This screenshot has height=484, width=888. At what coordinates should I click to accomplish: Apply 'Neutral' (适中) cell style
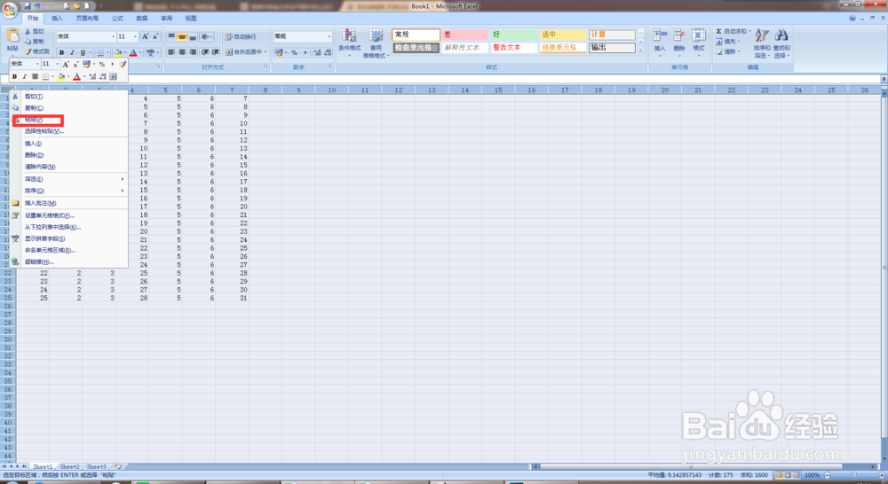(563, 35)
